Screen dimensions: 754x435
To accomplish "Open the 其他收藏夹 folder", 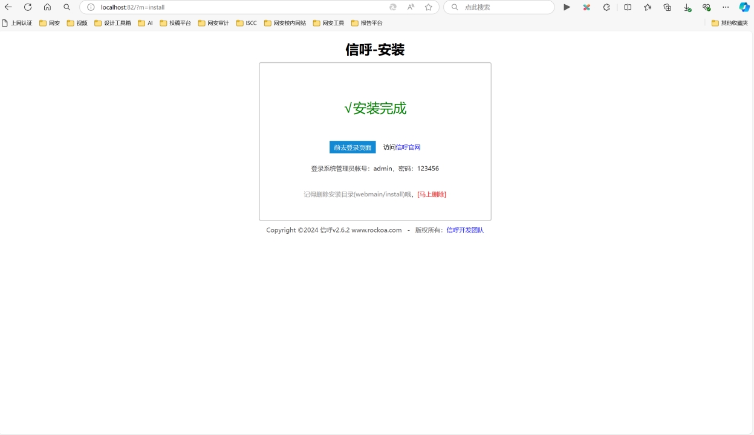I will point(730,23).
